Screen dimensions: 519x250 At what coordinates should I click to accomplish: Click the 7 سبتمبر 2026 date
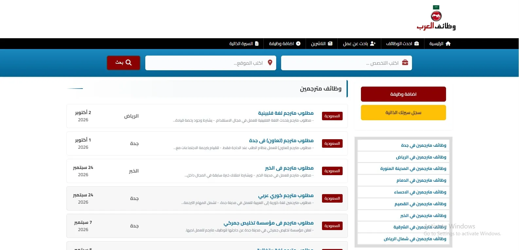pos(83,226)
